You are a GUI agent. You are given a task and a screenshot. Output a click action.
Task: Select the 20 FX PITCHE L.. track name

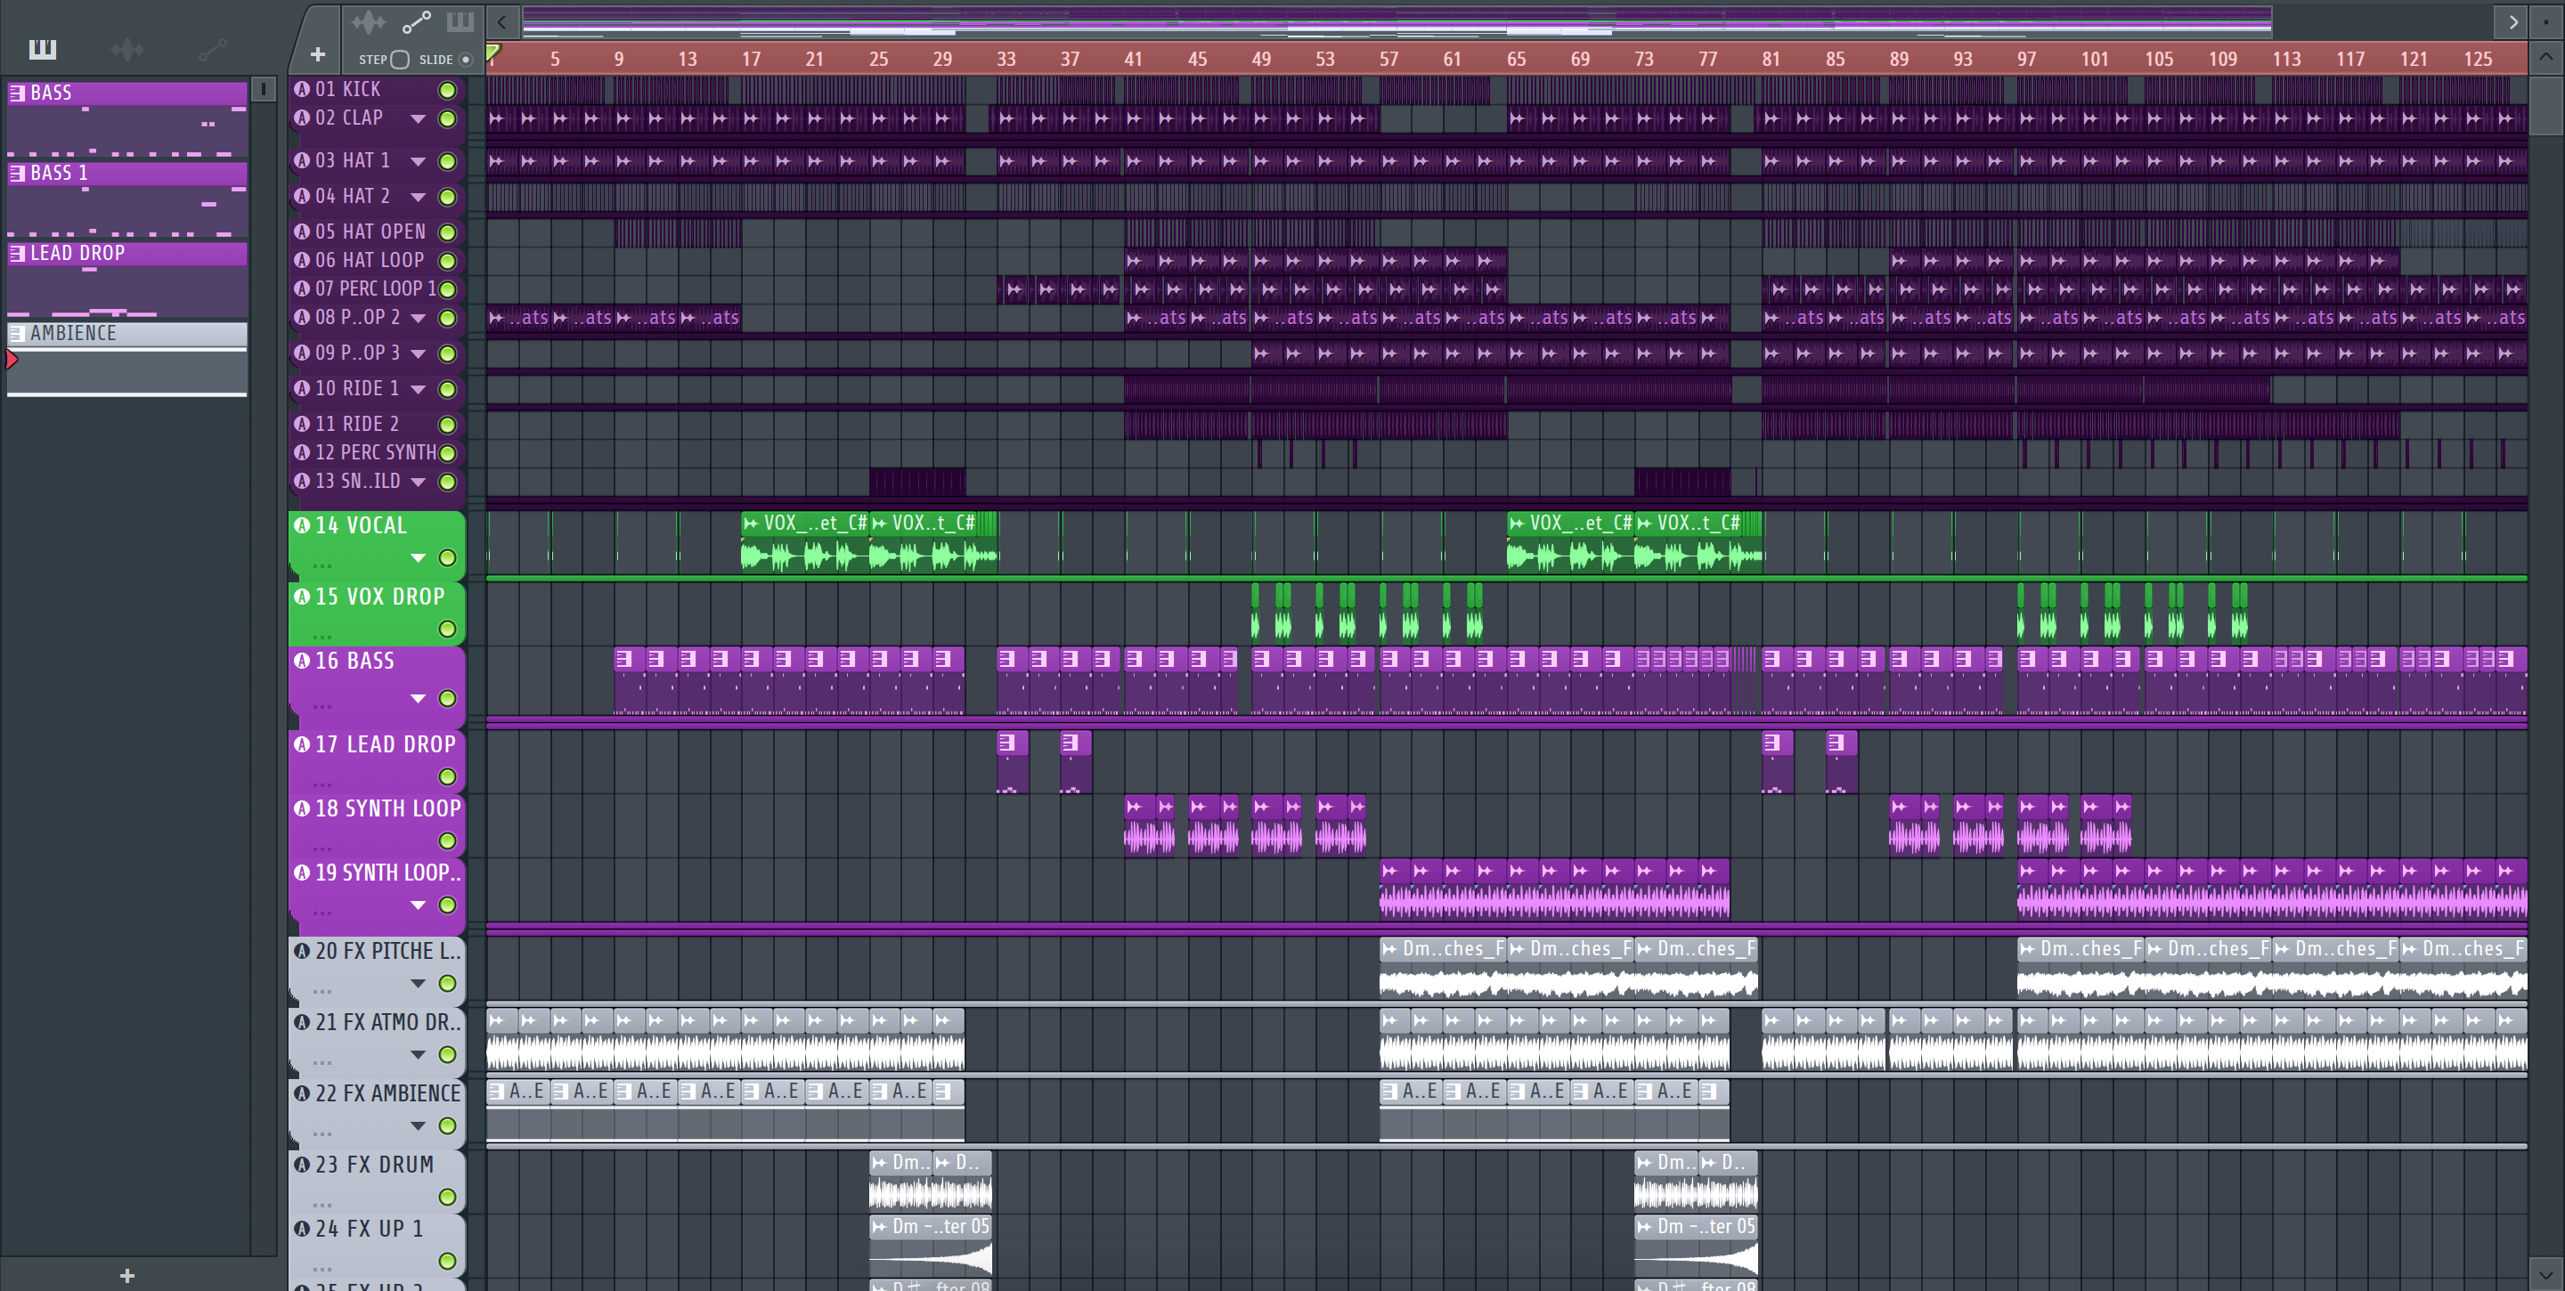click(387, 951)
